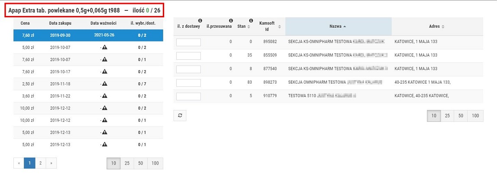Click Stan value 35
The width and height of the screenshot is (497, 178).
click(x=250, y=55)
